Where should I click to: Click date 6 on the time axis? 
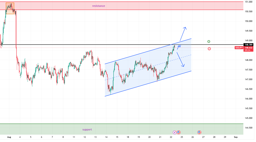41,137
